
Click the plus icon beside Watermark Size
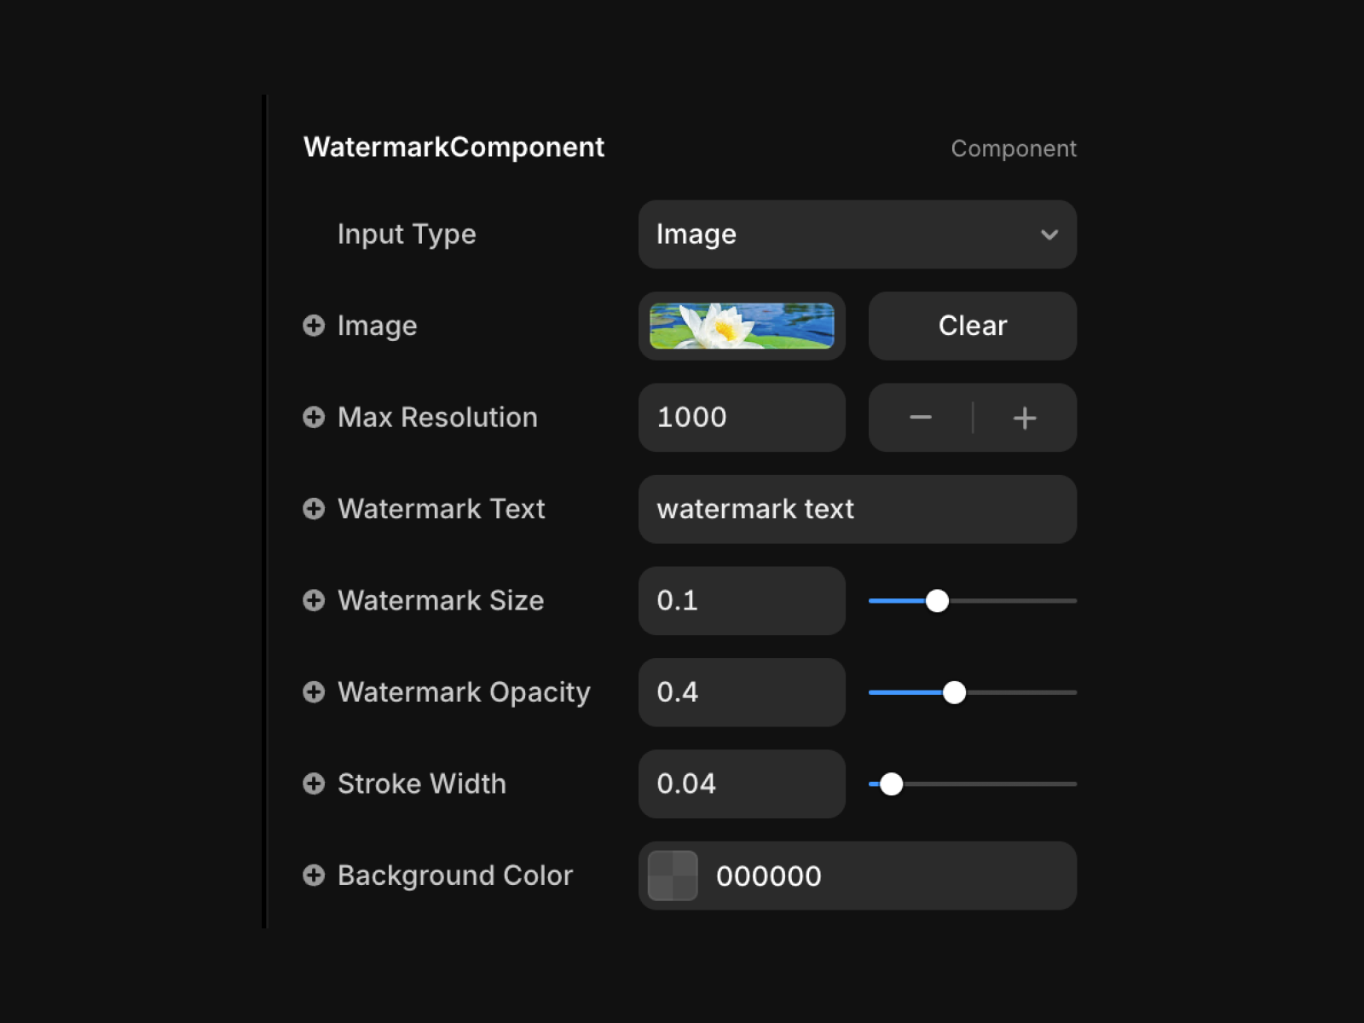pyautogui.click(x=314, y=600)
